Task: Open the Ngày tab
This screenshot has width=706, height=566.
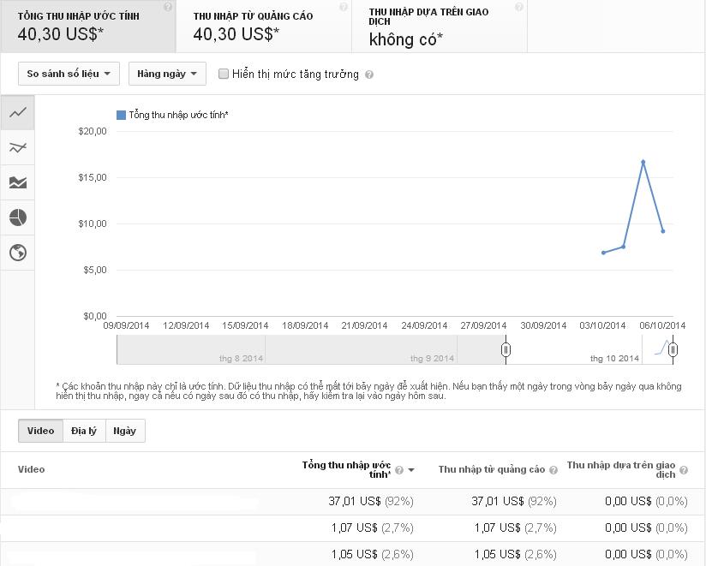Action: tap(125, 431)
